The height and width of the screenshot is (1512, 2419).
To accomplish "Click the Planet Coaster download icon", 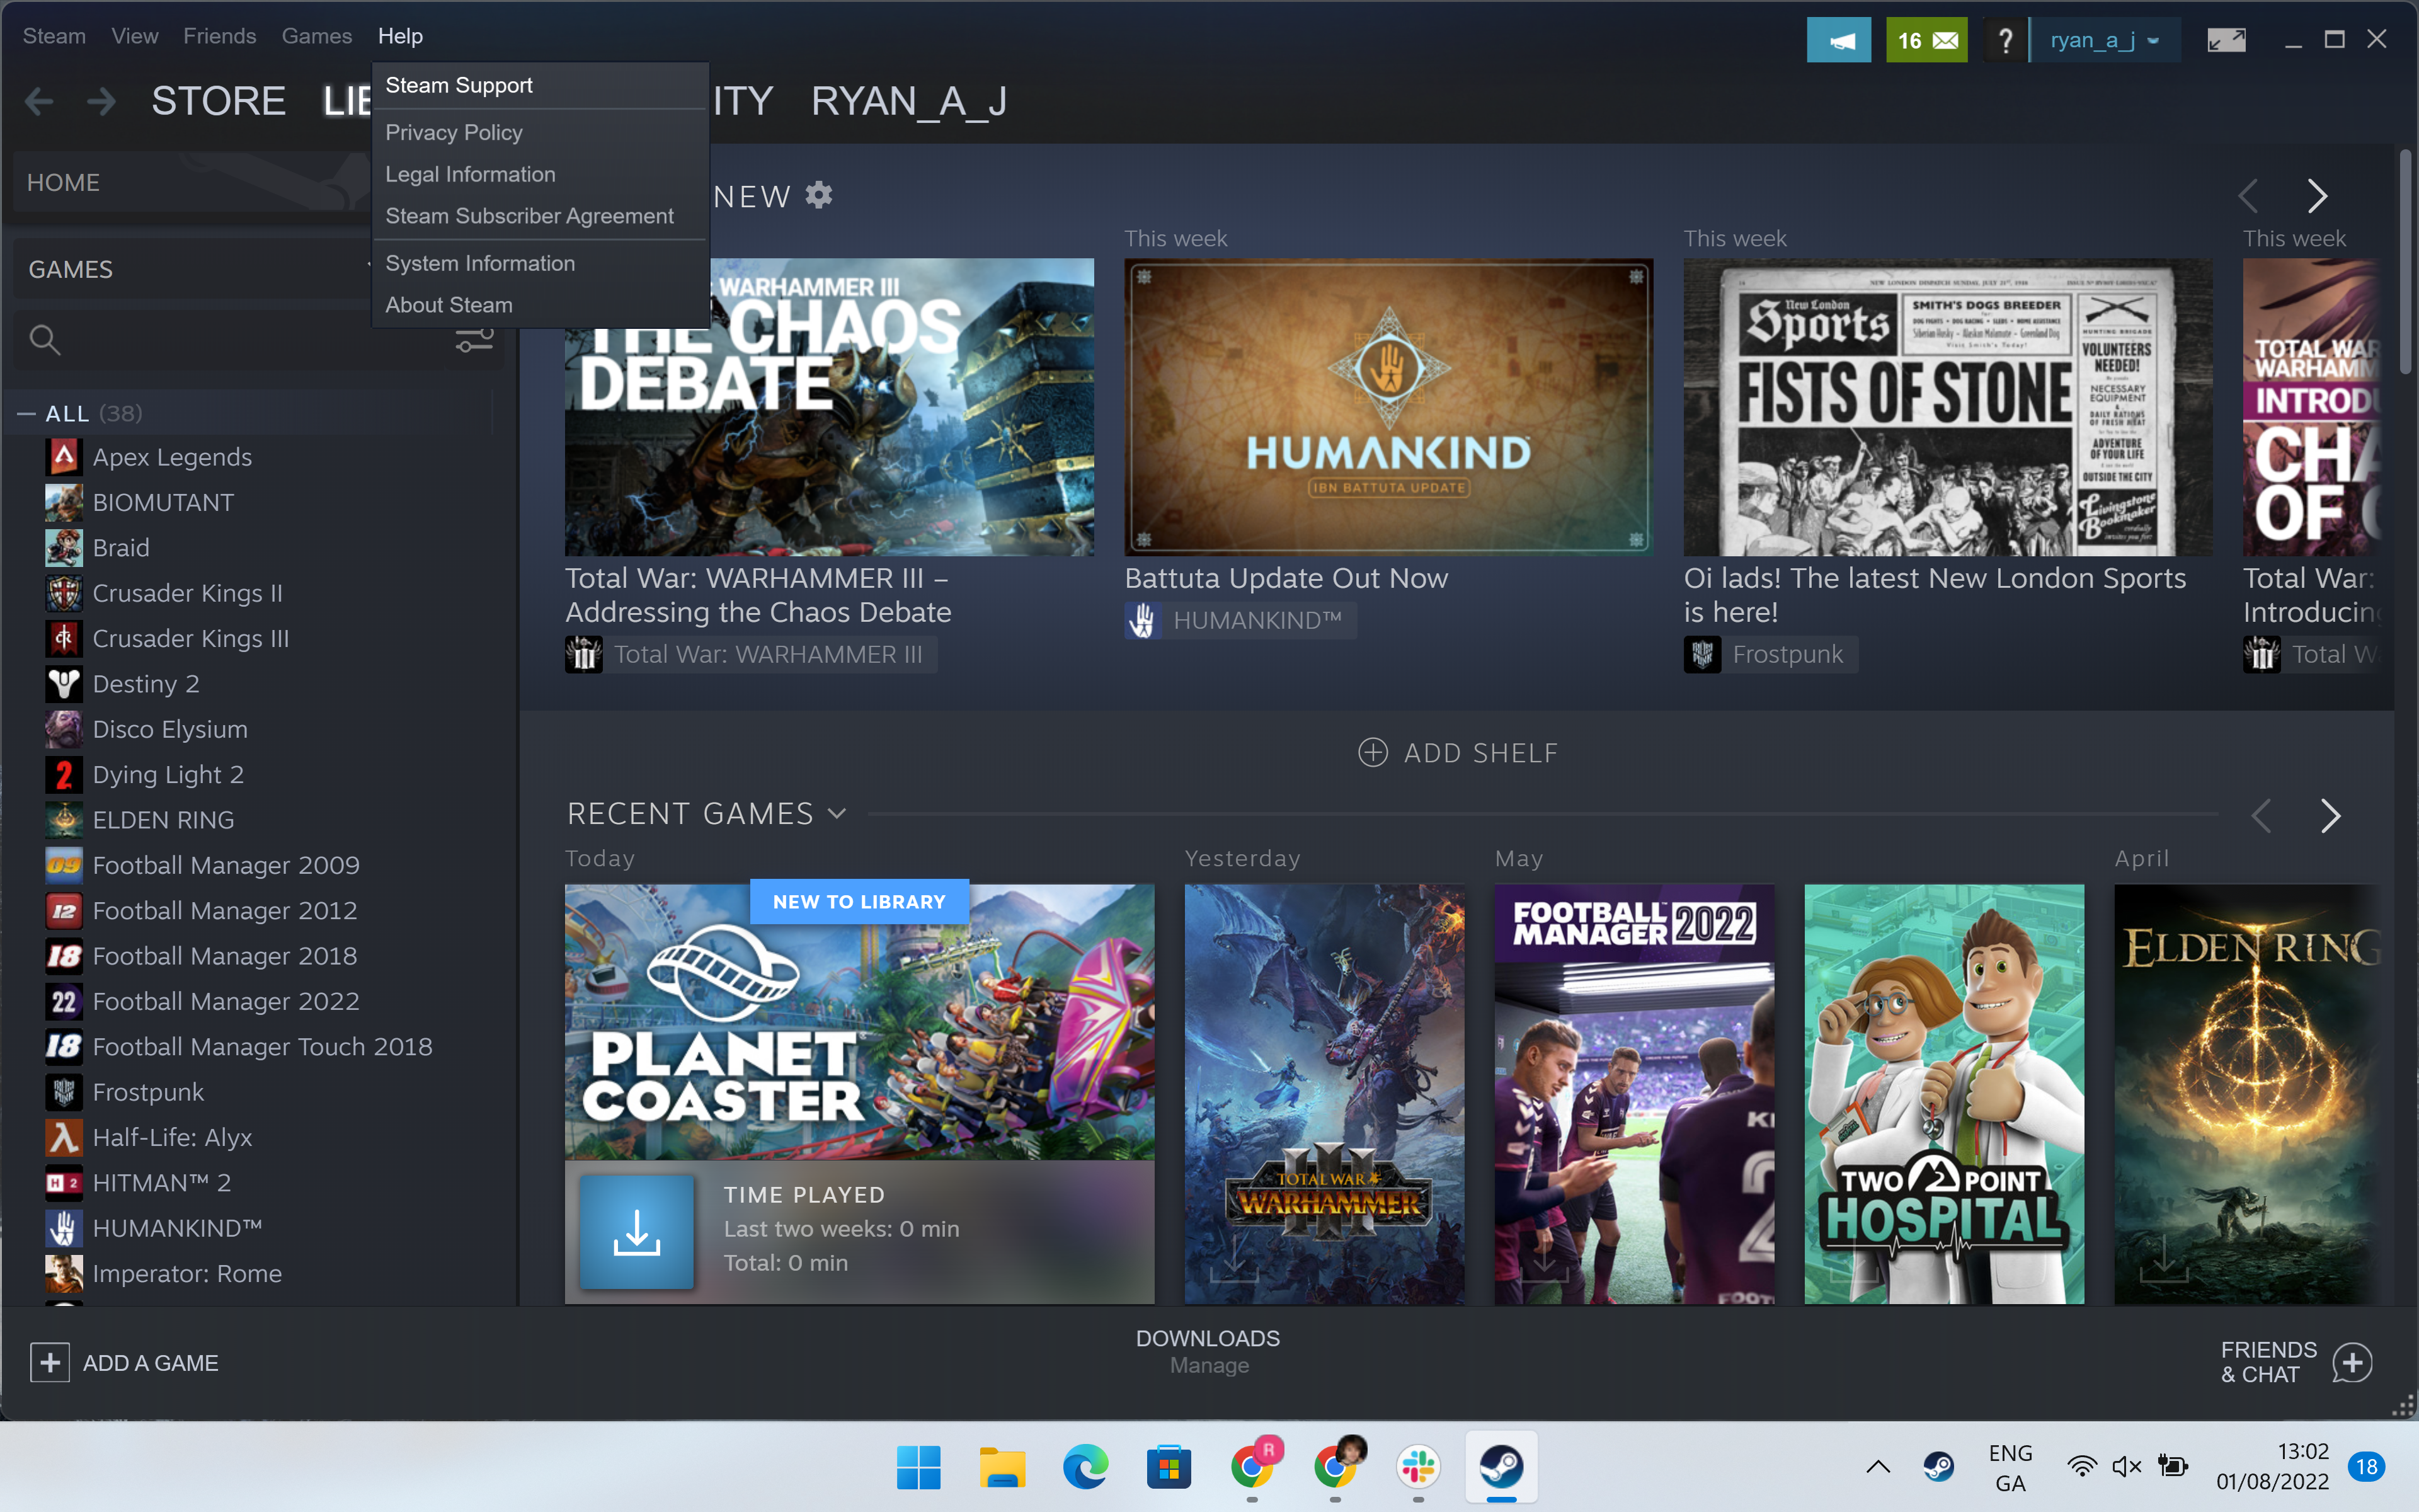I will [637, 1232].
